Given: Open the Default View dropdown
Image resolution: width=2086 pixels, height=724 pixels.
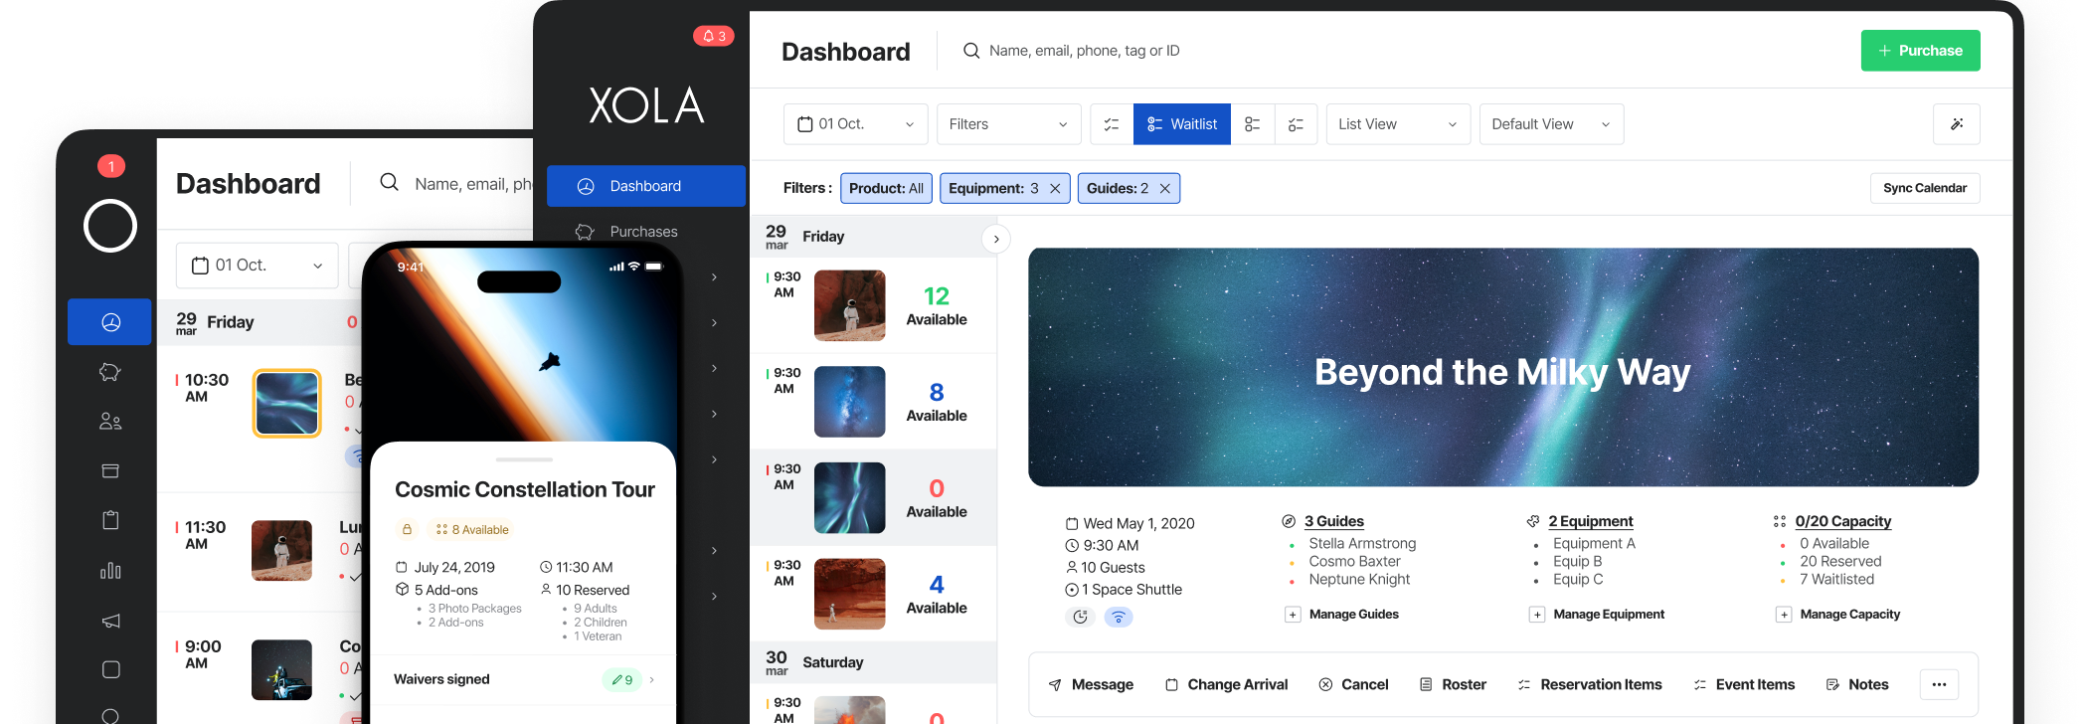Looking at the screenshot, I should [x=1550, y=124].
